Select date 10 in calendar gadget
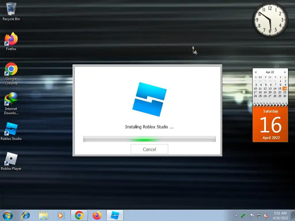The image size is (295, 221). [x=255, y=89]
